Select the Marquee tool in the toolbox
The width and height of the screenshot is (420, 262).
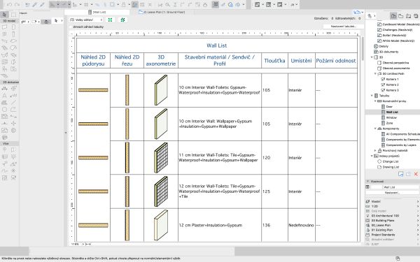click(x=13, y=15)
